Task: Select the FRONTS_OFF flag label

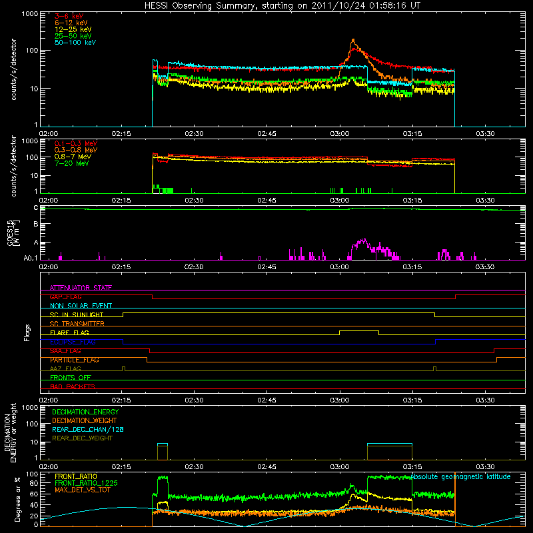Action: click(x=71, y=377)
